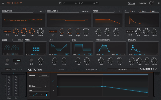The width and height of the screenshot is (161, 100).
Task: Go to next shaper wave shape
Action: pos(41,94)
